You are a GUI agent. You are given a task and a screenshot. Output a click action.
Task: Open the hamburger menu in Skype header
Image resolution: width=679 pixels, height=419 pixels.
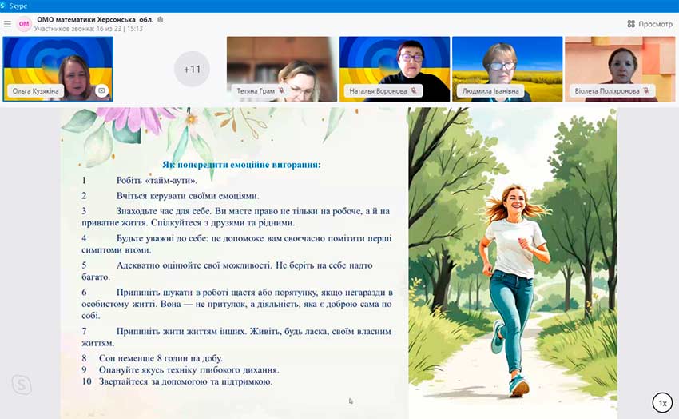click(7, 24)
